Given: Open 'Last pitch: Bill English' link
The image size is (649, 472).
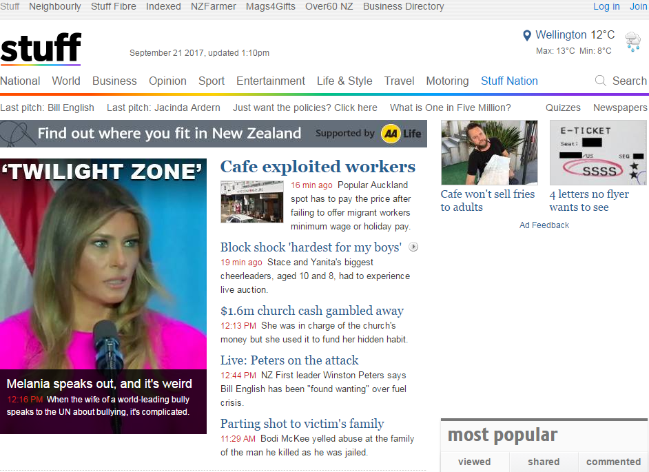Looking at the screenshot, I should pos(47,107).
